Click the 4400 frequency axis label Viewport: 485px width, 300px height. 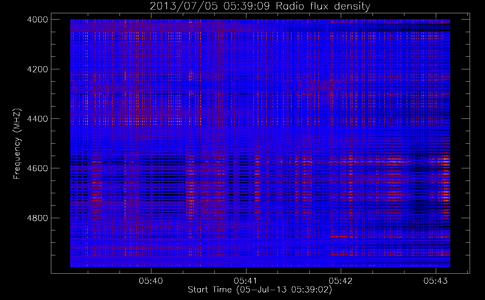click(x=37, y=119)
